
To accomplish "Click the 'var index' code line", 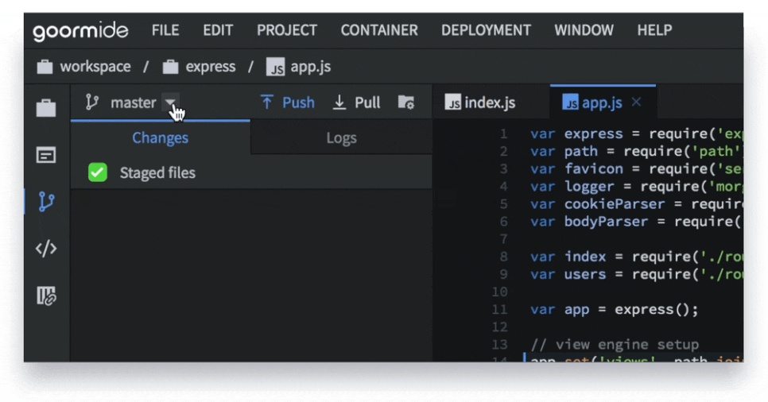I will click(x=636, y=257).
